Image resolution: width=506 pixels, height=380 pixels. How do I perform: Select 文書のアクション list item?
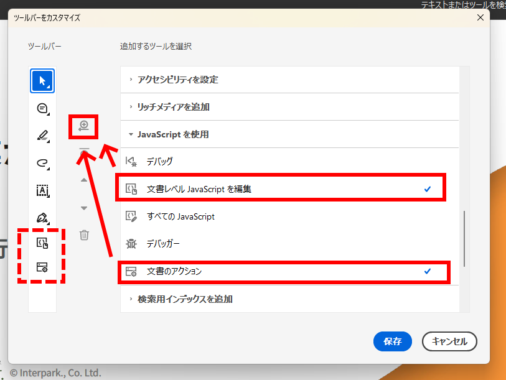[174, 272]
